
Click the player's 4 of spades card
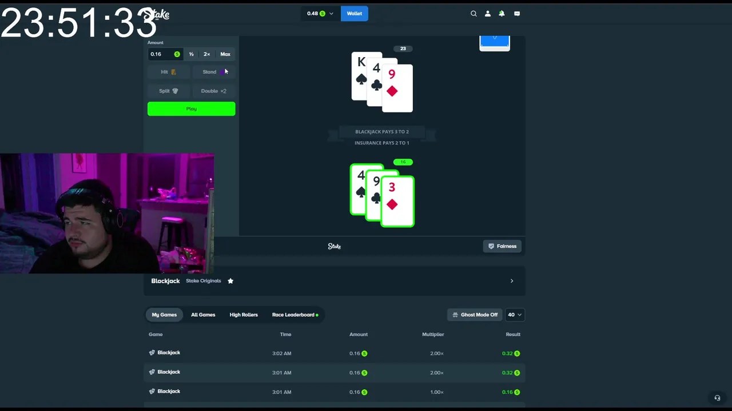coord(358,190)
